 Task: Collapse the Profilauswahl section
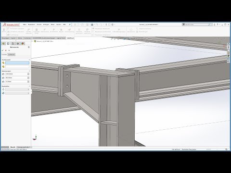(29, 60)
